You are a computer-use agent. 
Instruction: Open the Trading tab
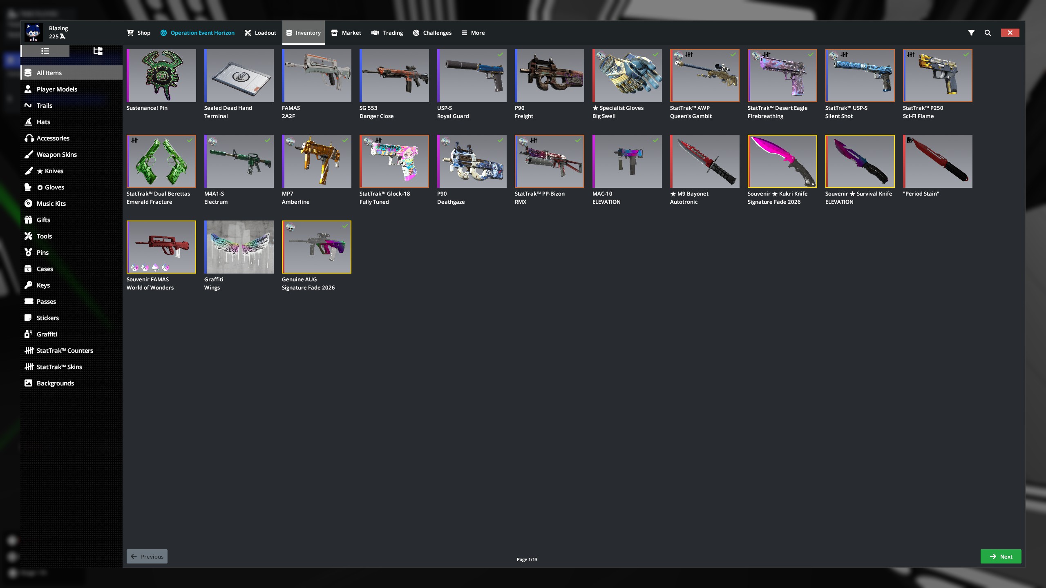387,33
